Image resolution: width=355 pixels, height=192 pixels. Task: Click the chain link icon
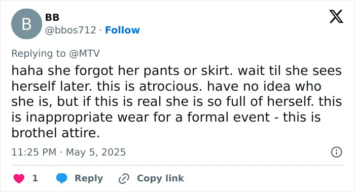pyautogui.click(x=124, y=178)
